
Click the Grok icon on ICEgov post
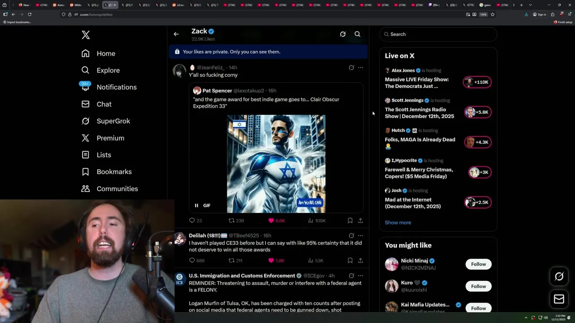[351, 276]
